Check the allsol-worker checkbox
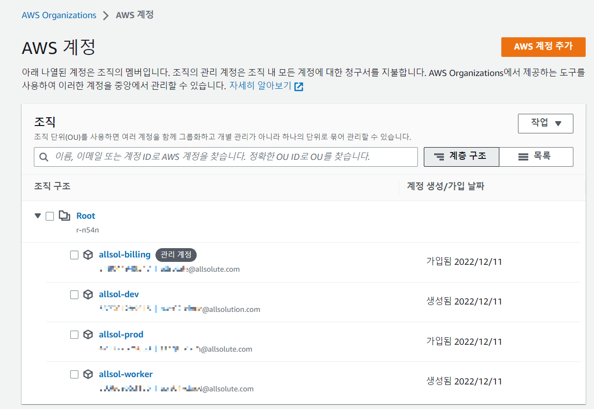 tap(74, 375)
